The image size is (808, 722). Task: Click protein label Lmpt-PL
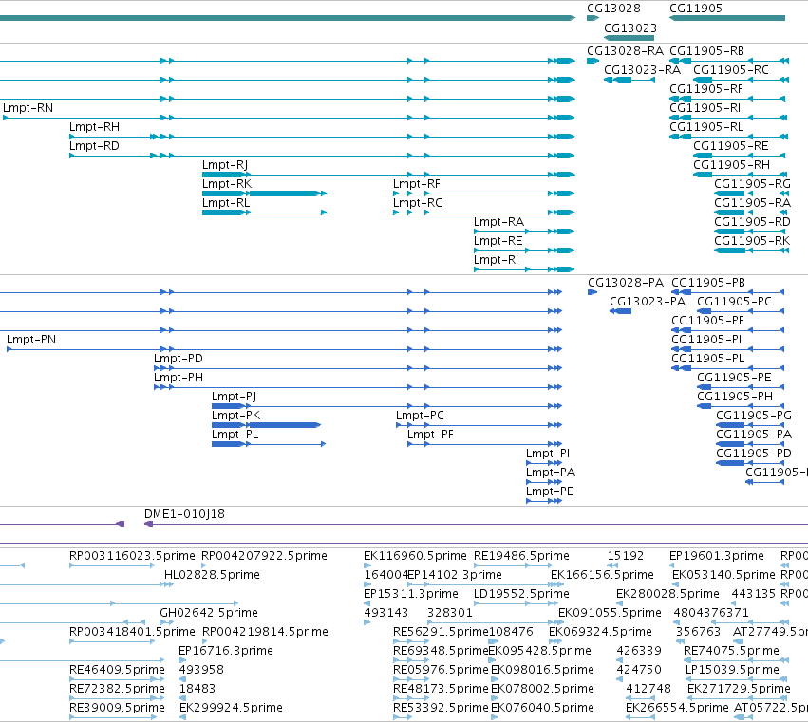235,435
